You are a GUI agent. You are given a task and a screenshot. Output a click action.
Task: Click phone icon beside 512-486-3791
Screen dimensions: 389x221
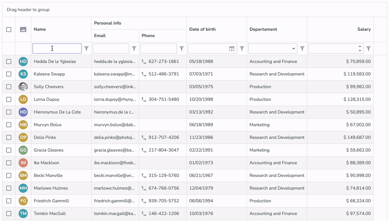144,74
